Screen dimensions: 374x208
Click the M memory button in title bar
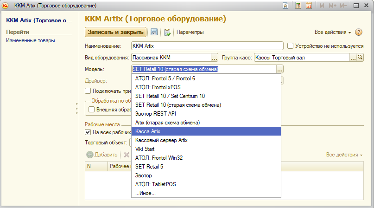322,6
